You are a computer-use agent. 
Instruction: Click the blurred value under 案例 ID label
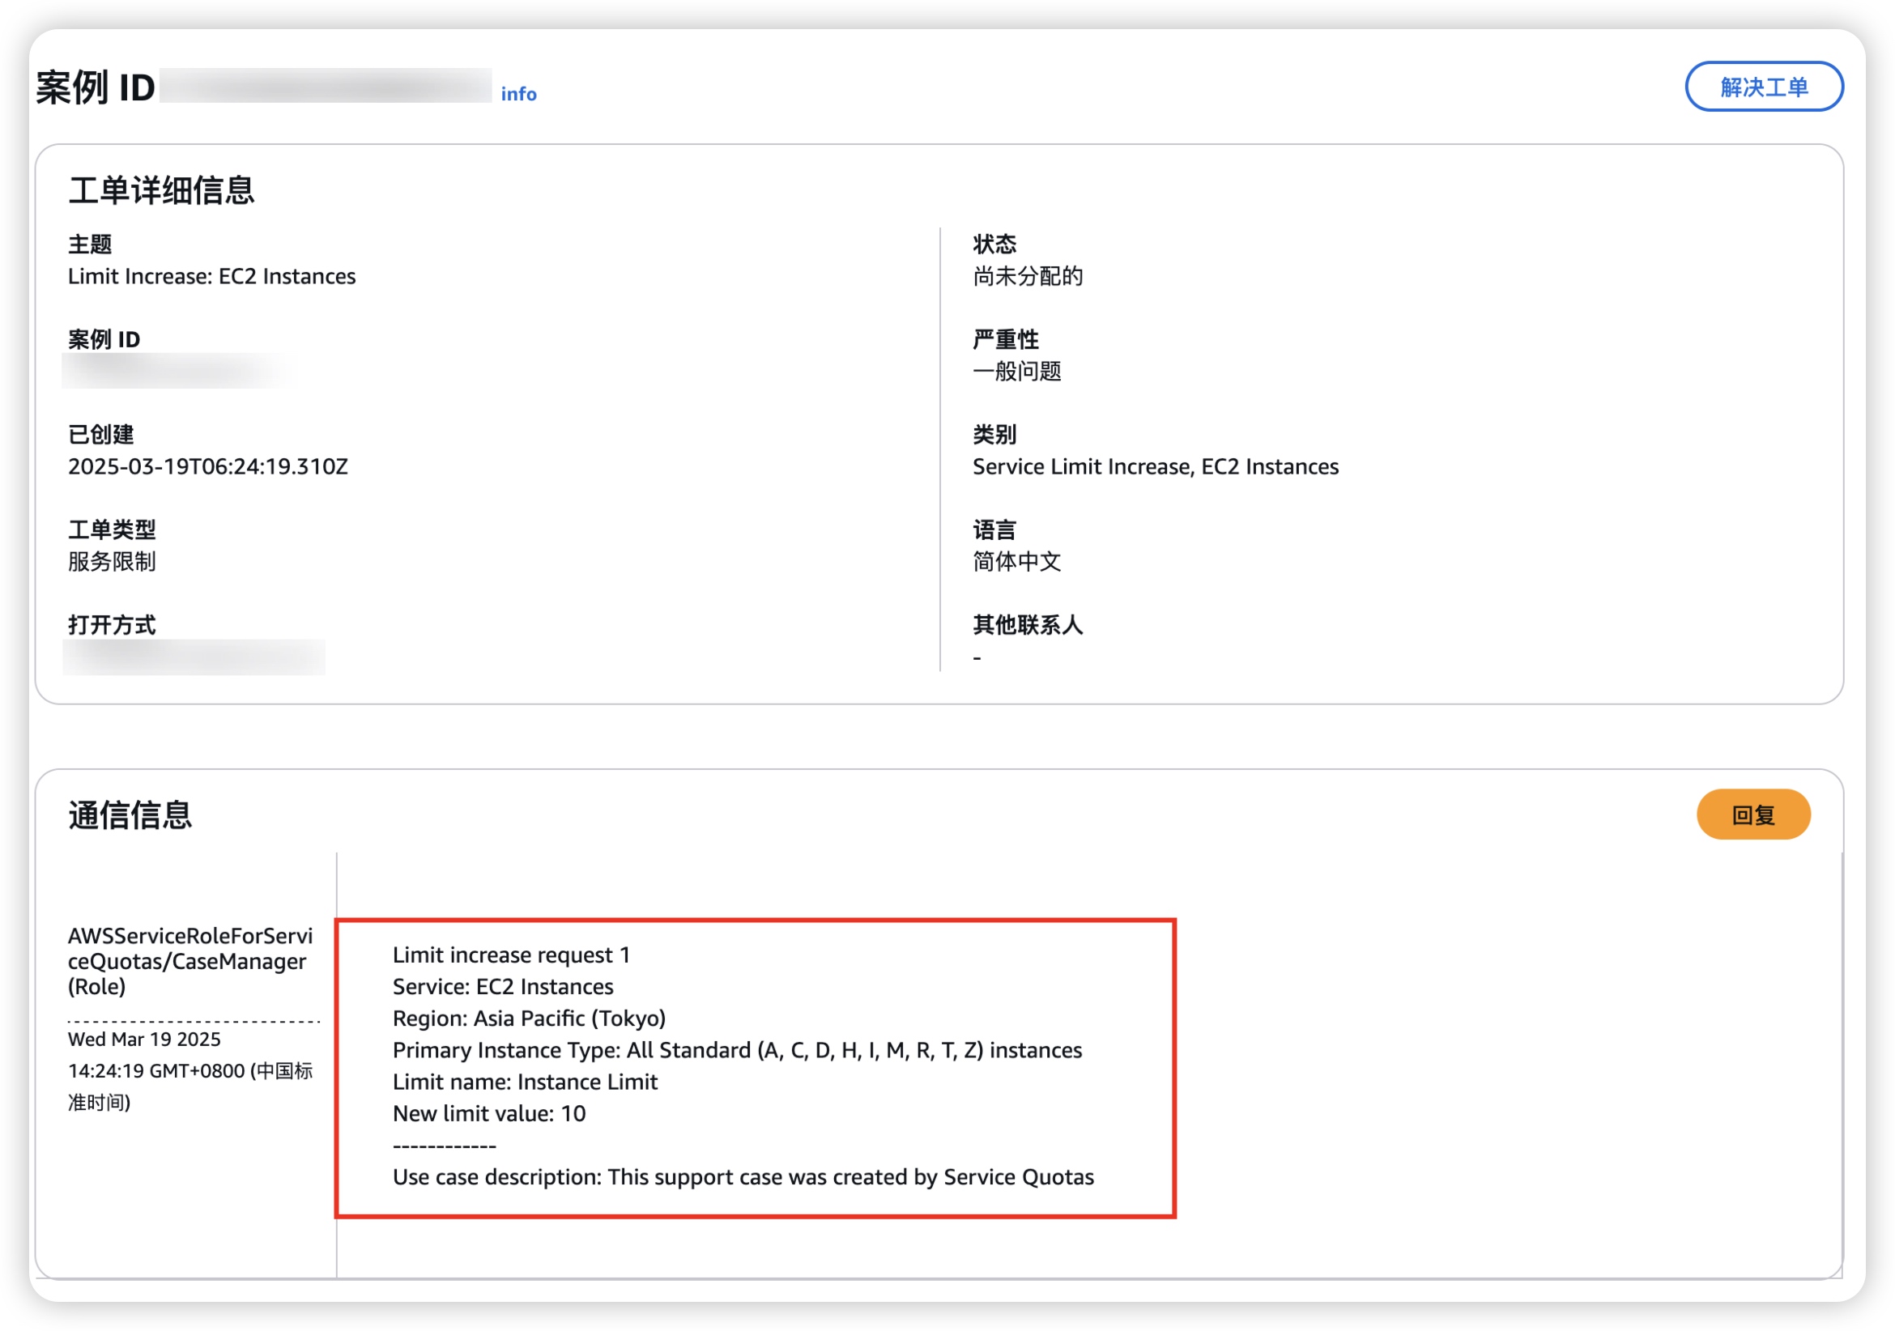177,372
